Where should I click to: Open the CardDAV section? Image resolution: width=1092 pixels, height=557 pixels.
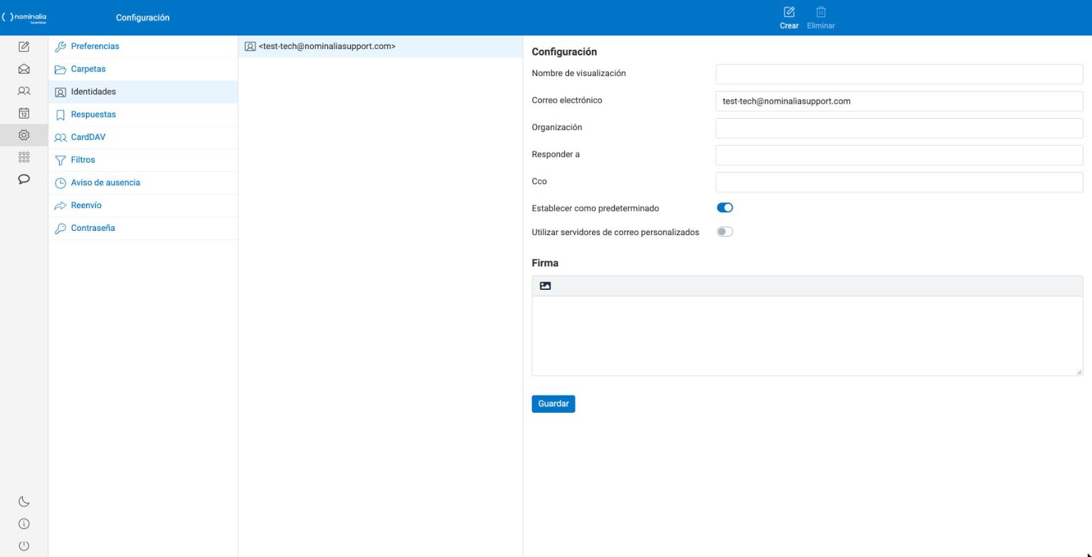[143, 137]
